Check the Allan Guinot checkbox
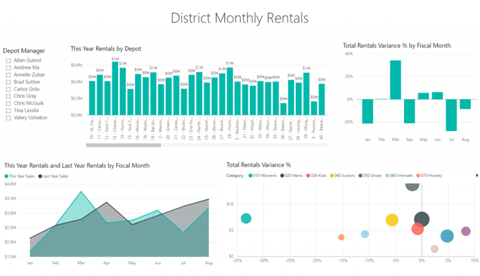 pos(8,60)
